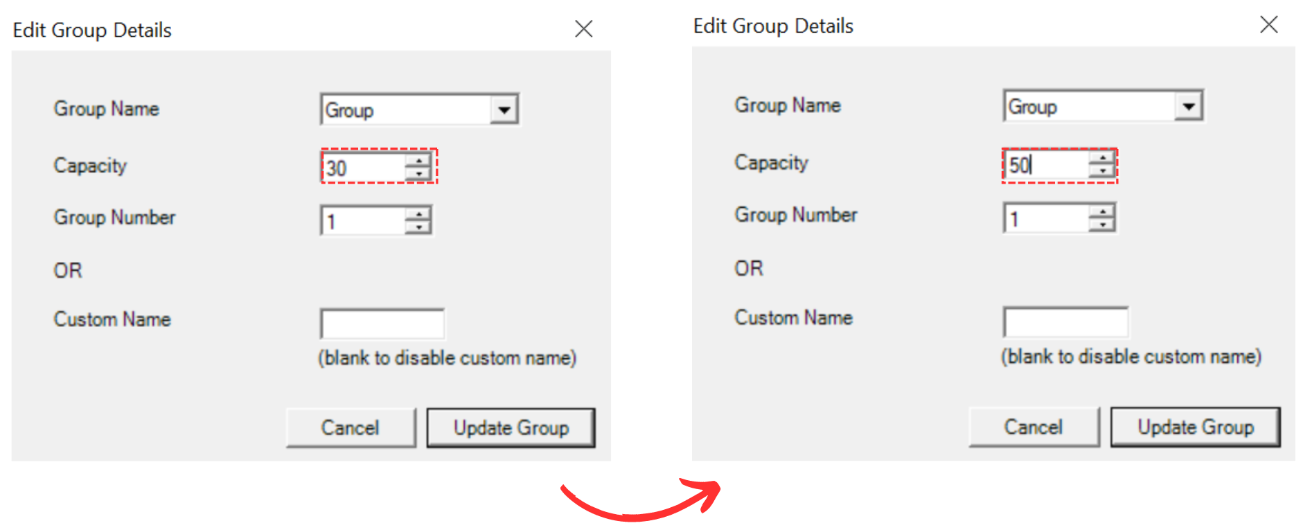Lower Group Number with down arrow in capacity-30 dialog
The height and width of the screenshot is (530, 1303).
coord(418,227)
